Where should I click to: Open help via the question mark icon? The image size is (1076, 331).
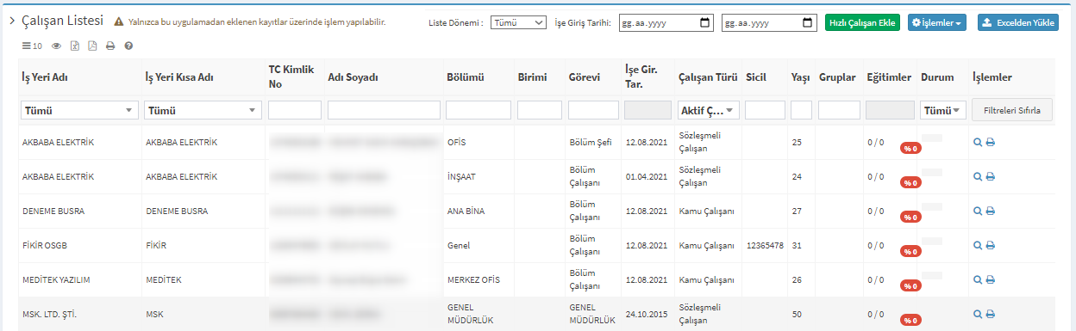tap(128, 46)
